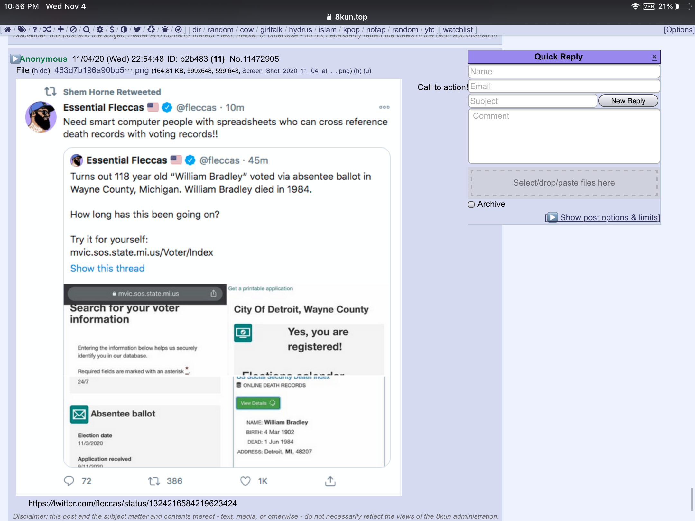The height and width of the screenshot is (521, 695).
Task: Click the page scrollbar on right edge
Action: pos(692,499)
